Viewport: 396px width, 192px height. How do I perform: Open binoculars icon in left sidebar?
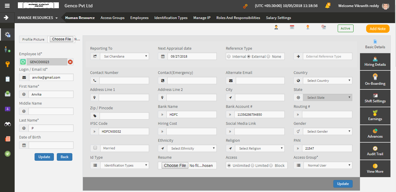[x=8, y=124]
